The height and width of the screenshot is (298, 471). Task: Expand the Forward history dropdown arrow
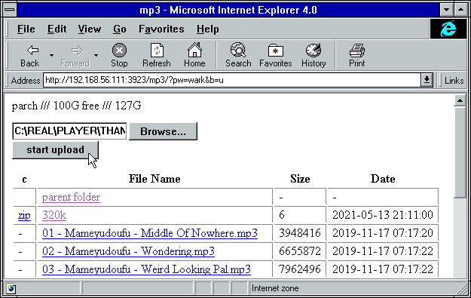pos(96,55)
